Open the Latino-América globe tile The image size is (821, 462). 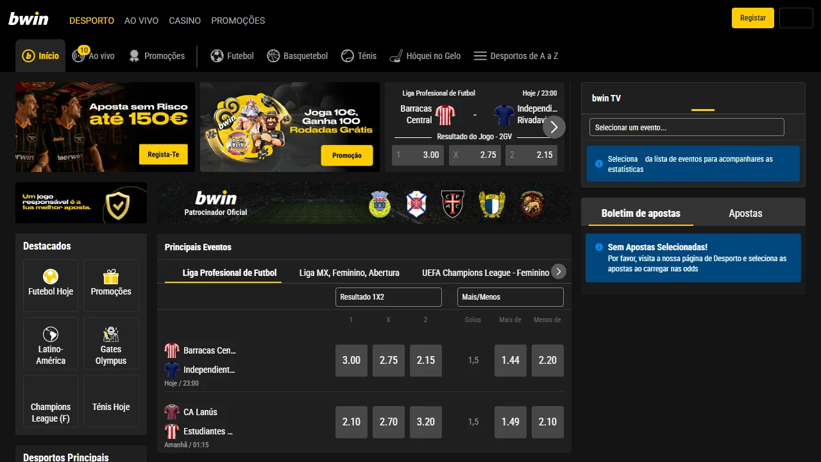[x=51, y=343]
